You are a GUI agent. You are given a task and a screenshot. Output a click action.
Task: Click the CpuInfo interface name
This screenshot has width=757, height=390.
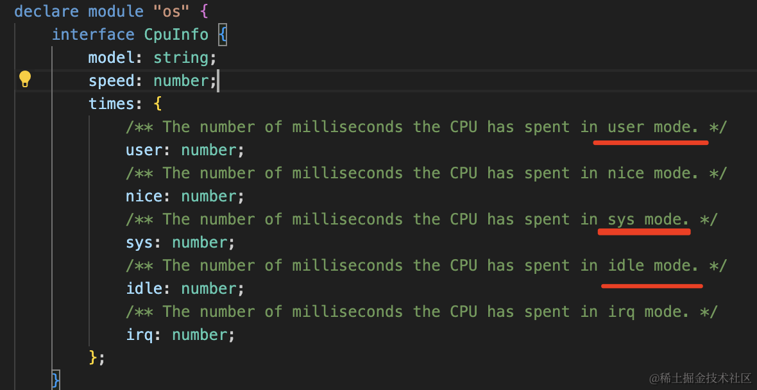pyautogui.click(x=176, y=34)
